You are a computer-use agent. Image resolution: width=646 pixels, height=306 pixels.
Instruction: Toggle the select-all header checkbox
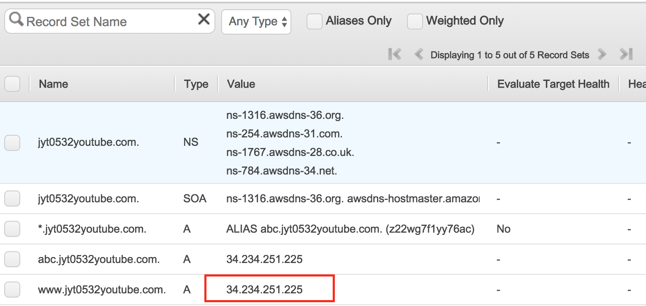(12, 84)
